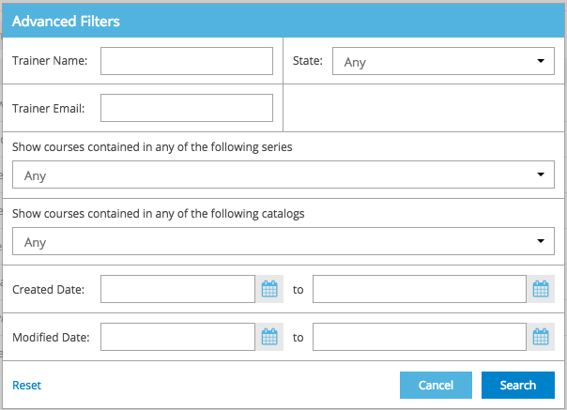
Task: Open Created Date start calendar picker
Action: [269, 289]
